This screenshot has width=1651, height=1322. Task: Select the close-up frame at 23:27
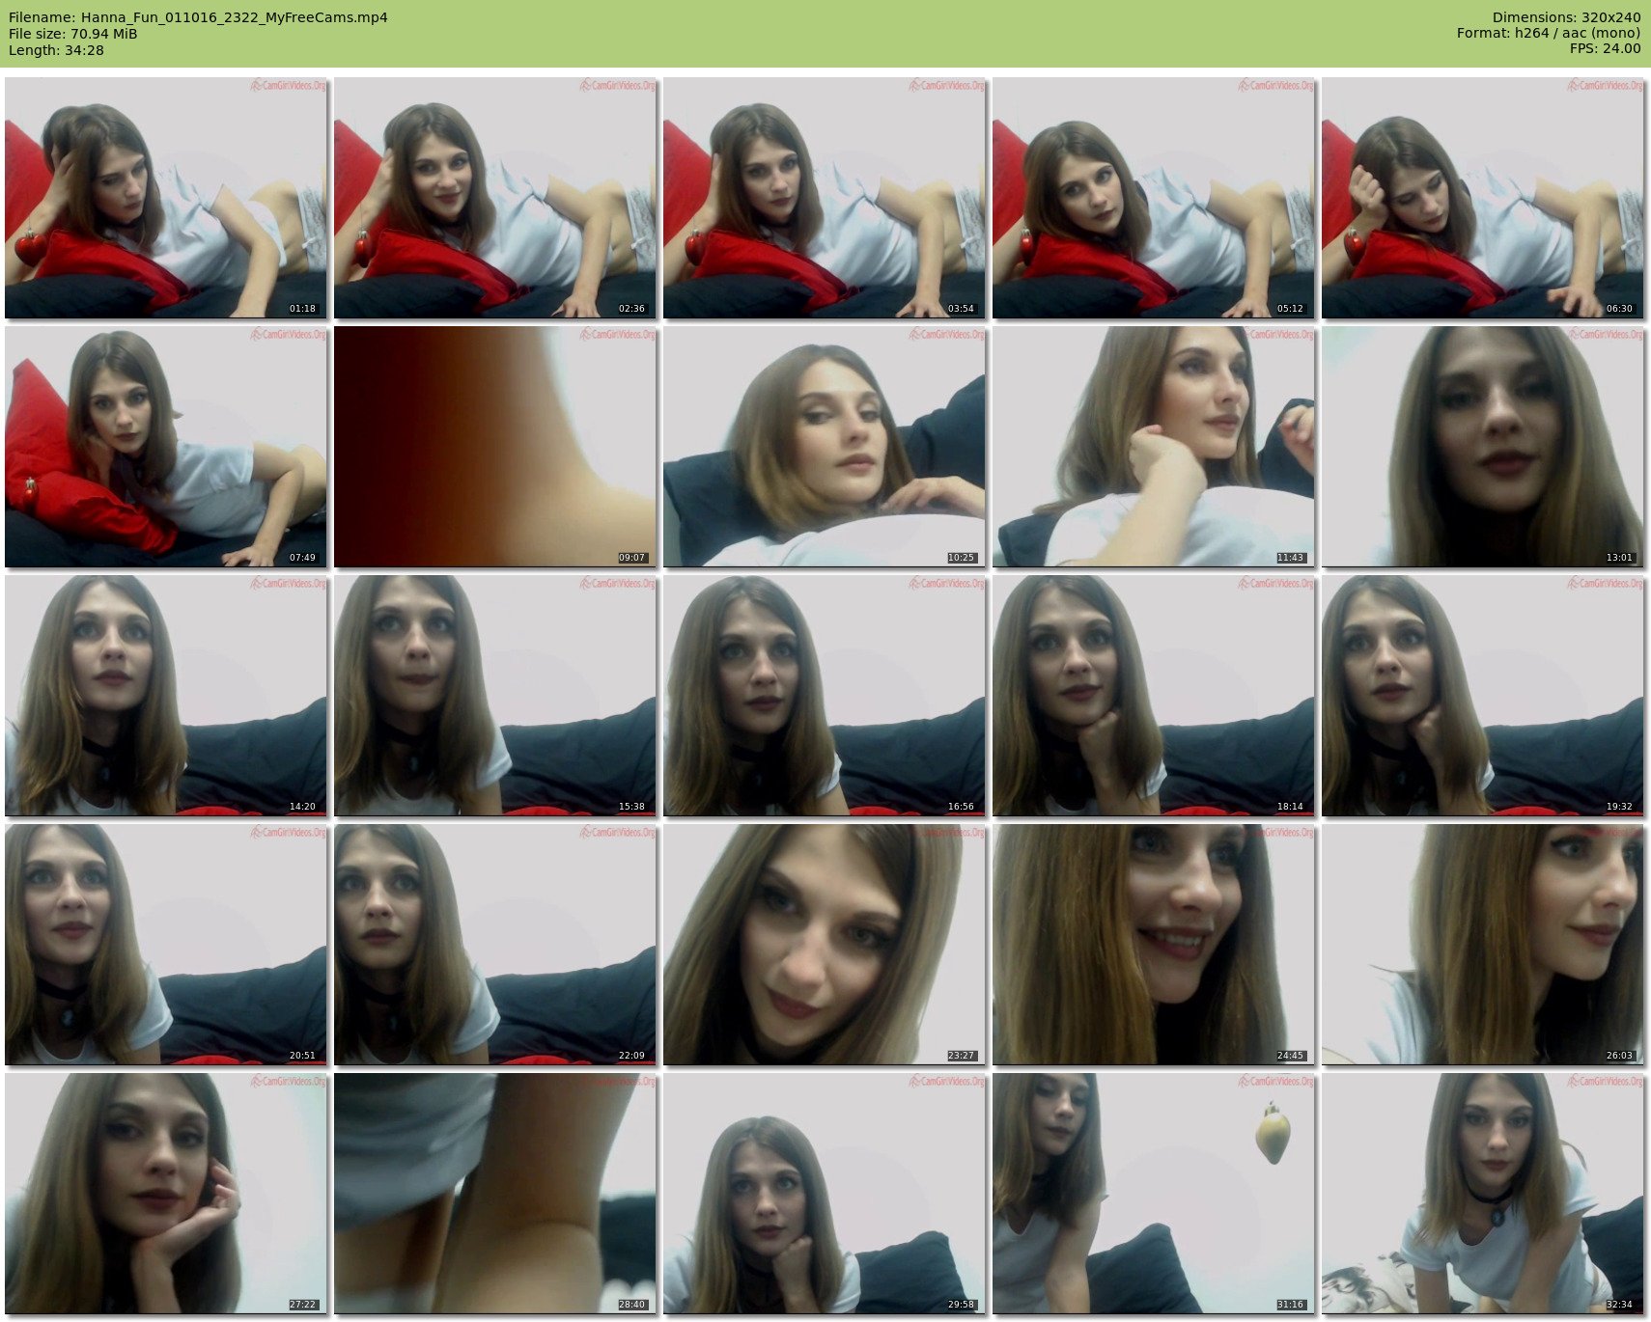click(x=825, y=945)
